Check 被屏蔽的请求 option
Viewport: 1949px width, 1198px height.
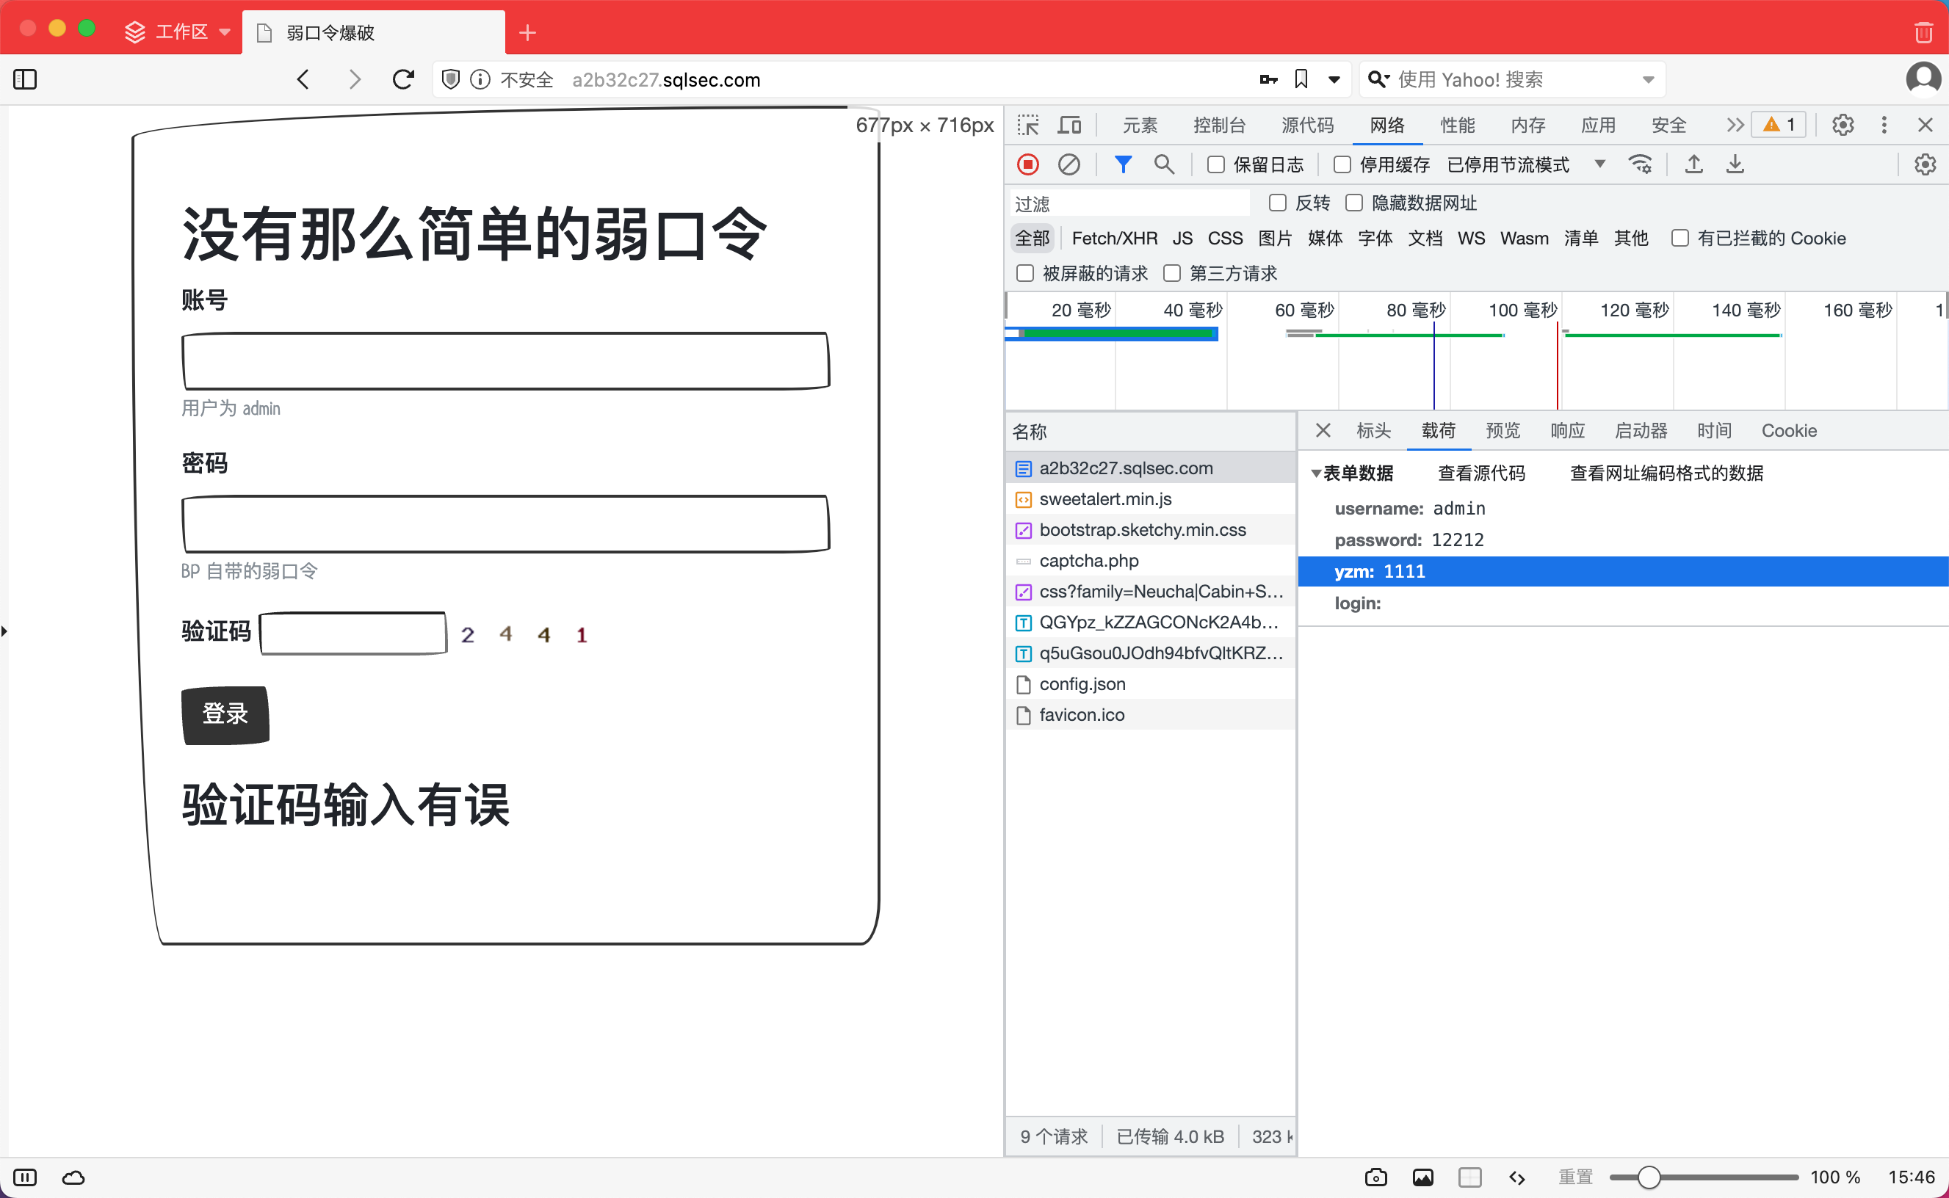click(x=1025, y=273)
